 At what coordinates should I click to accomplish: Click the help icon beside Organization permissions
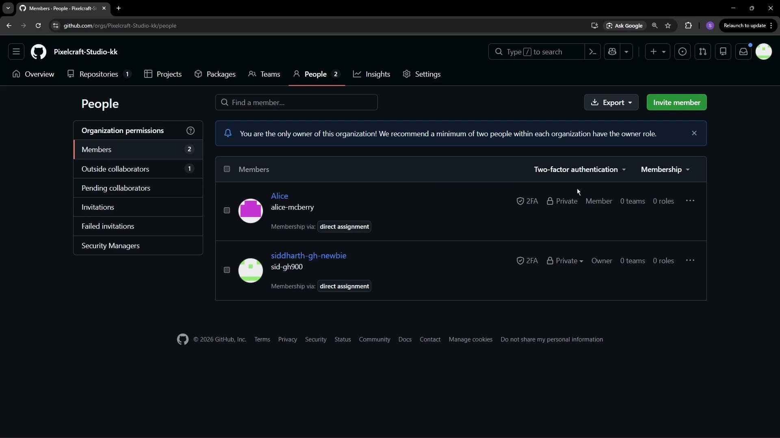point(191,131)
